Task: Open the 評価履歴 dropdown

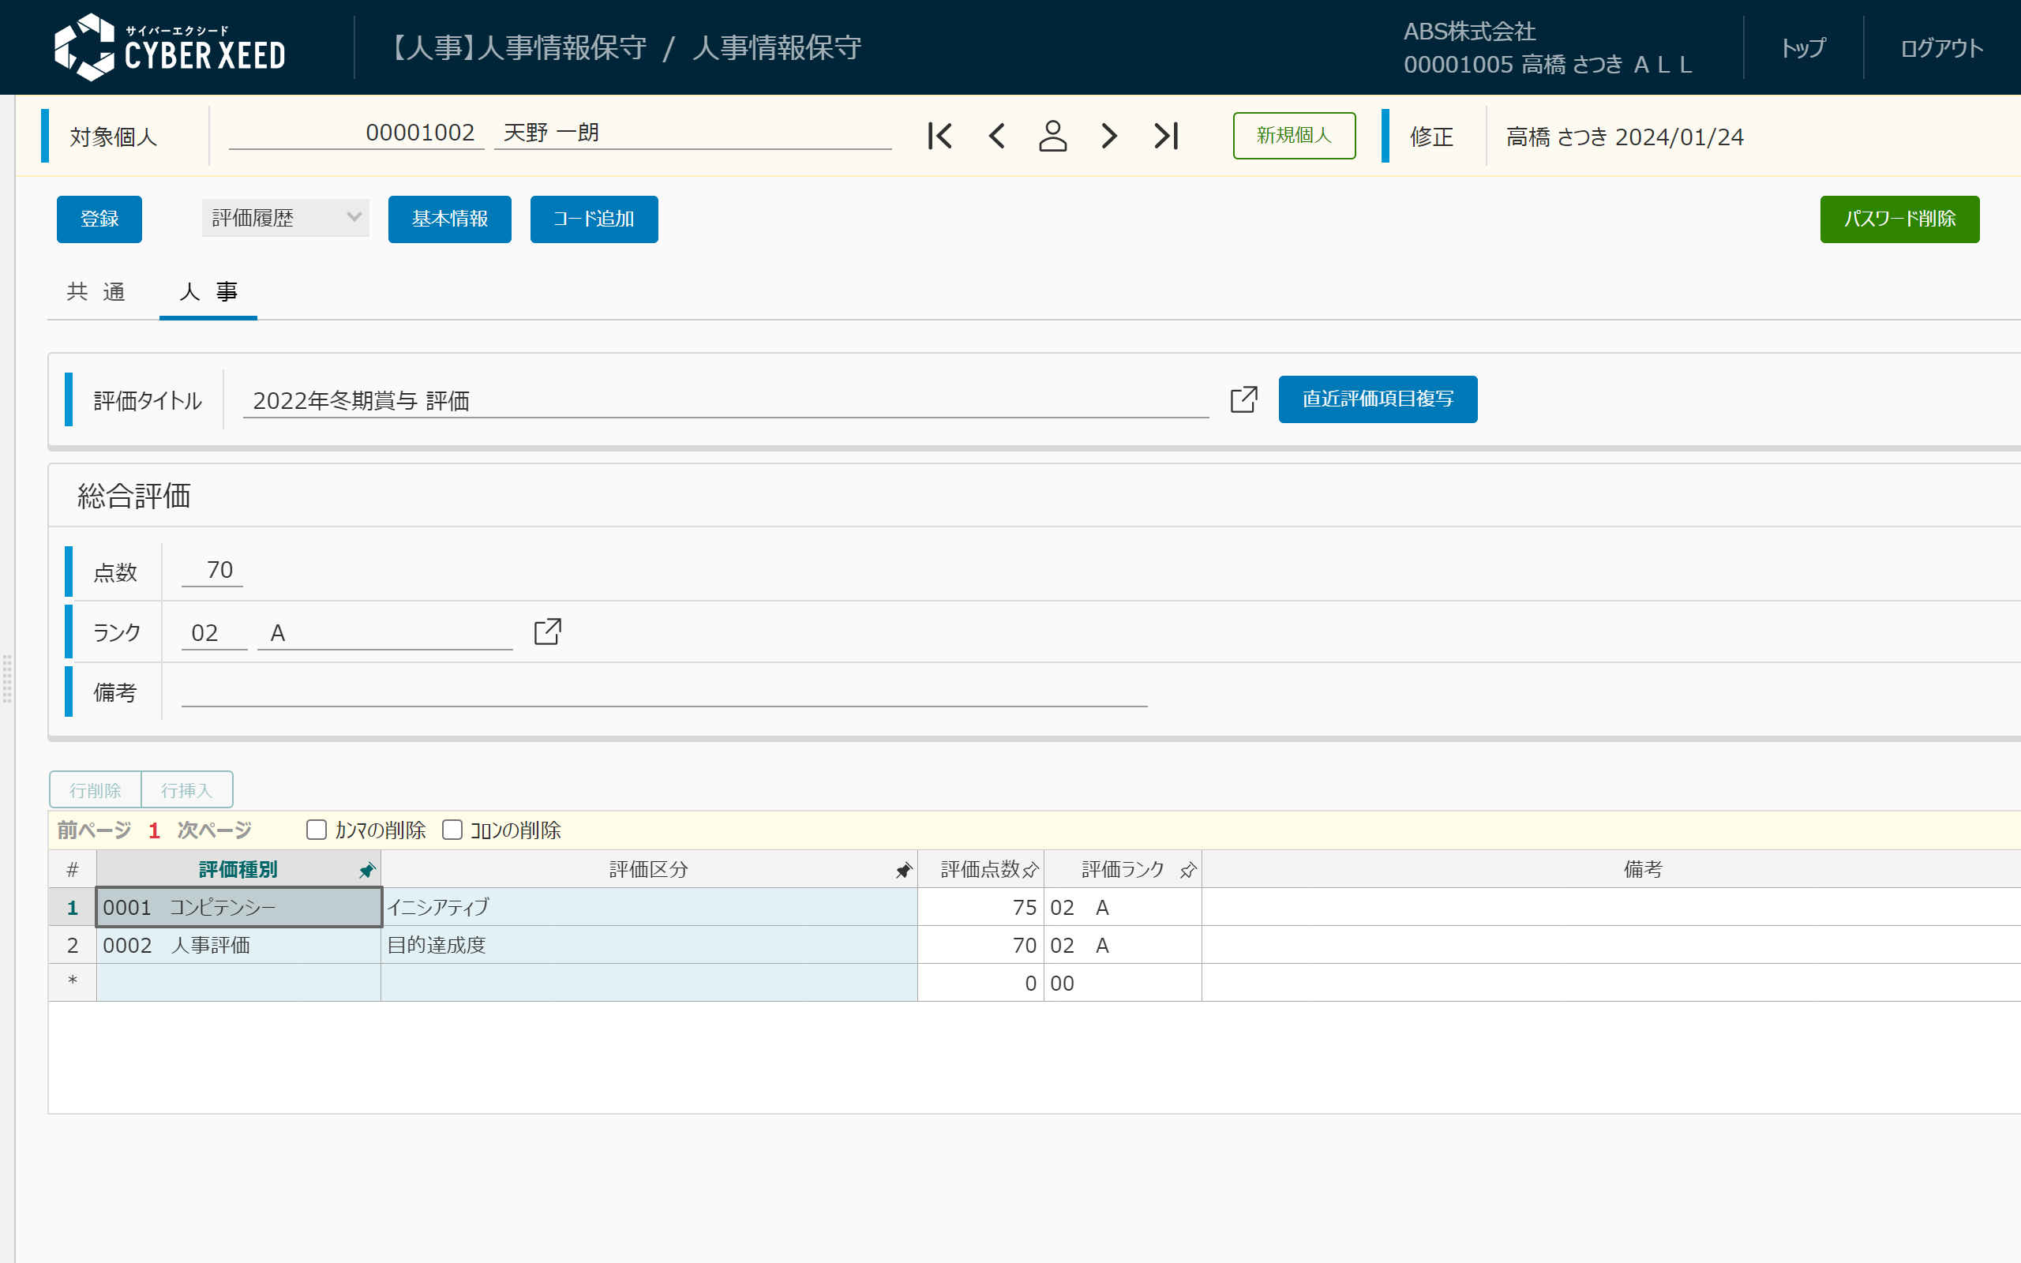Action: coord(286,219)
